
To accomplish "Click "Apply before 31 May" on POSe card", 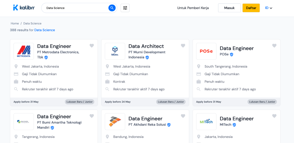I will [209, 102].
